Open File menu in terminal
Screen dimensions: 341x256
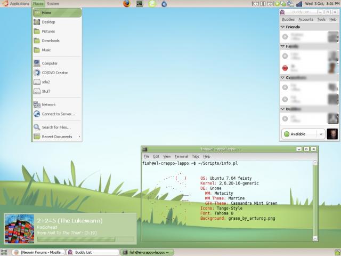tap(147, 156)
